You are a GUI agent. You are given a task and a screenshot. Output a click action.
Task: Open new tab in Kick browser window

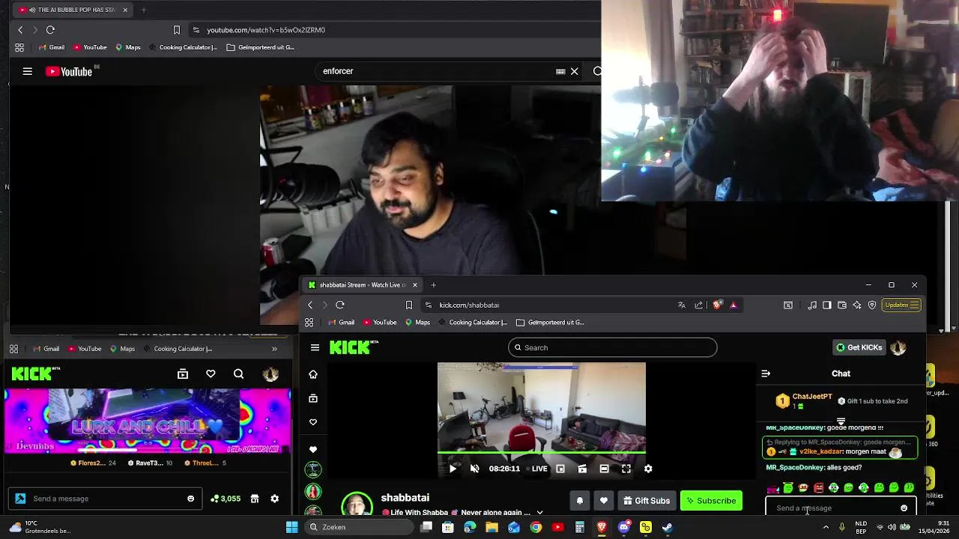433,284
